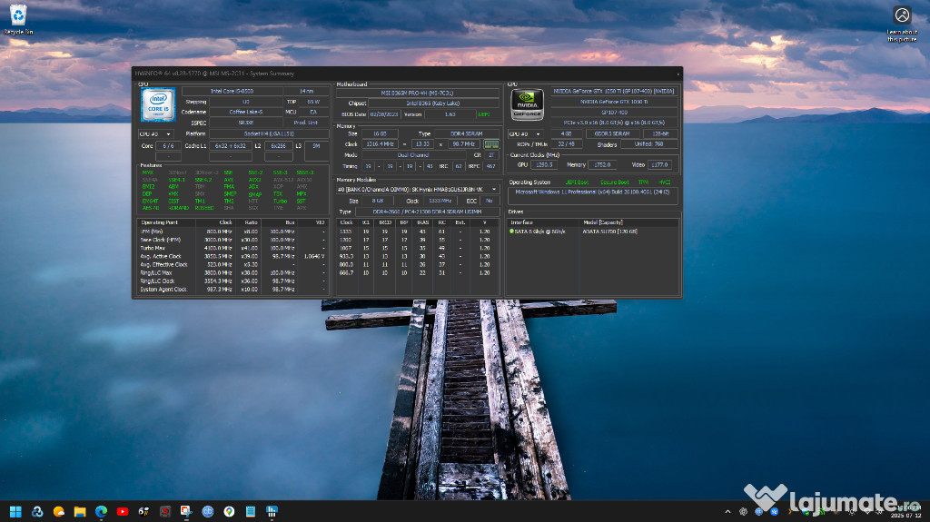Click the green Secure Boot label

(614, 182)
